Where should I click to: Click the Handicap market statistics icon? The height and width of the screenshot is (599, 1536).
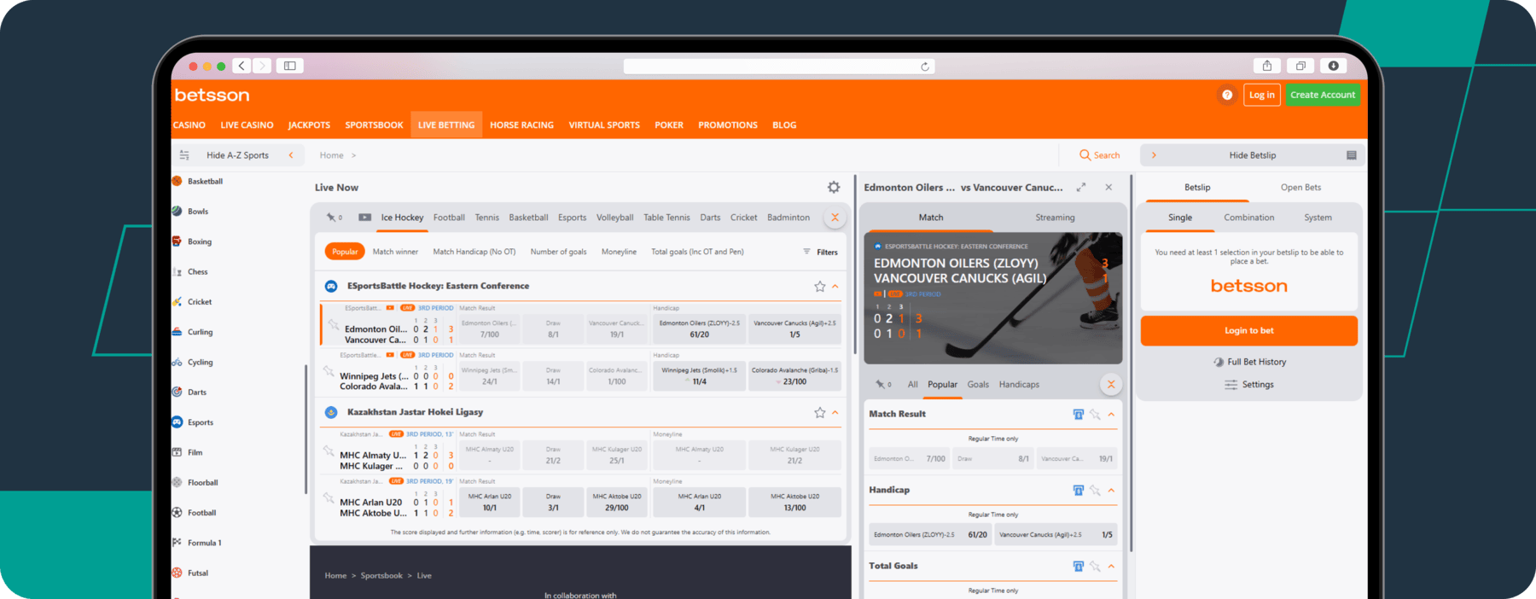click(x=1079, y=490)
